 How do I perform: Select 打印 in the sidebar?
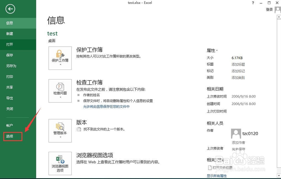(x=18, y=77)
